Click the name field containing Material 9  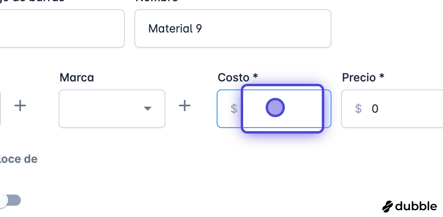[233, 28]
